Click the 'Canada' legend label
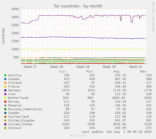Screen dimensions: 156x139 click(14, 79)
